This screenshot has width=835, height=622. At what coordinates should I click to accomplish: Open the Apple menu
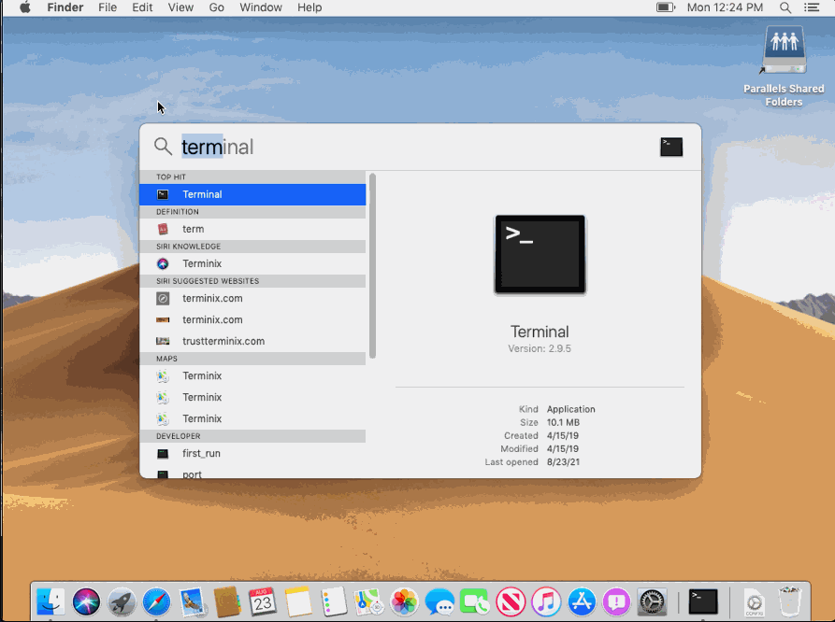24,7
